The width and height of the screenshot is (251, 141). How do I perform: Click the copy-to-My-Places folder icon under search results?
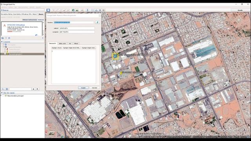click(3, 38)
